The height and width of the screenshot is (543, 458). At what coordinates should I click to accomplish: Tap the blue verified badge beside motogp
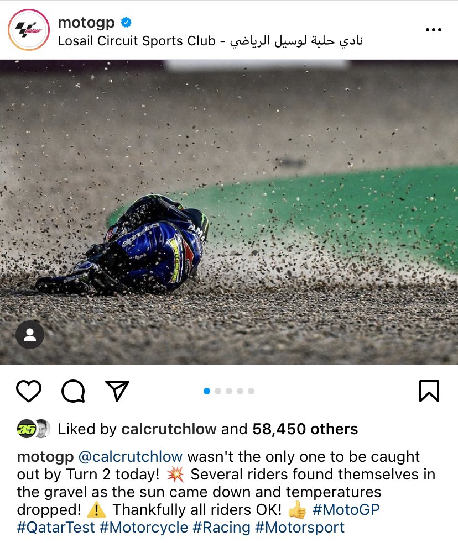click(126, 23)
